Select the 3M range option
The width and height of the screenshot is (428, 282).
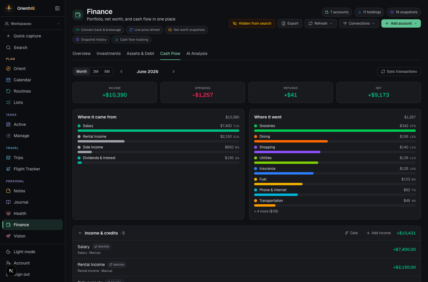tap(96, 72)
